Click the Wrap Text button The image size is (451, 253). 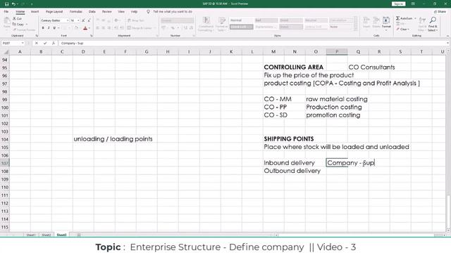point(135,20)
